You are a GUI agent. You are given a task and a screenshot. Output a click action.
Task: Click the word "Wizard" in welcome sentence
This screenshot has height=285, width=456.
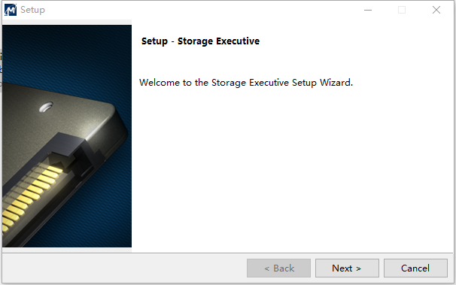(335, 83)
